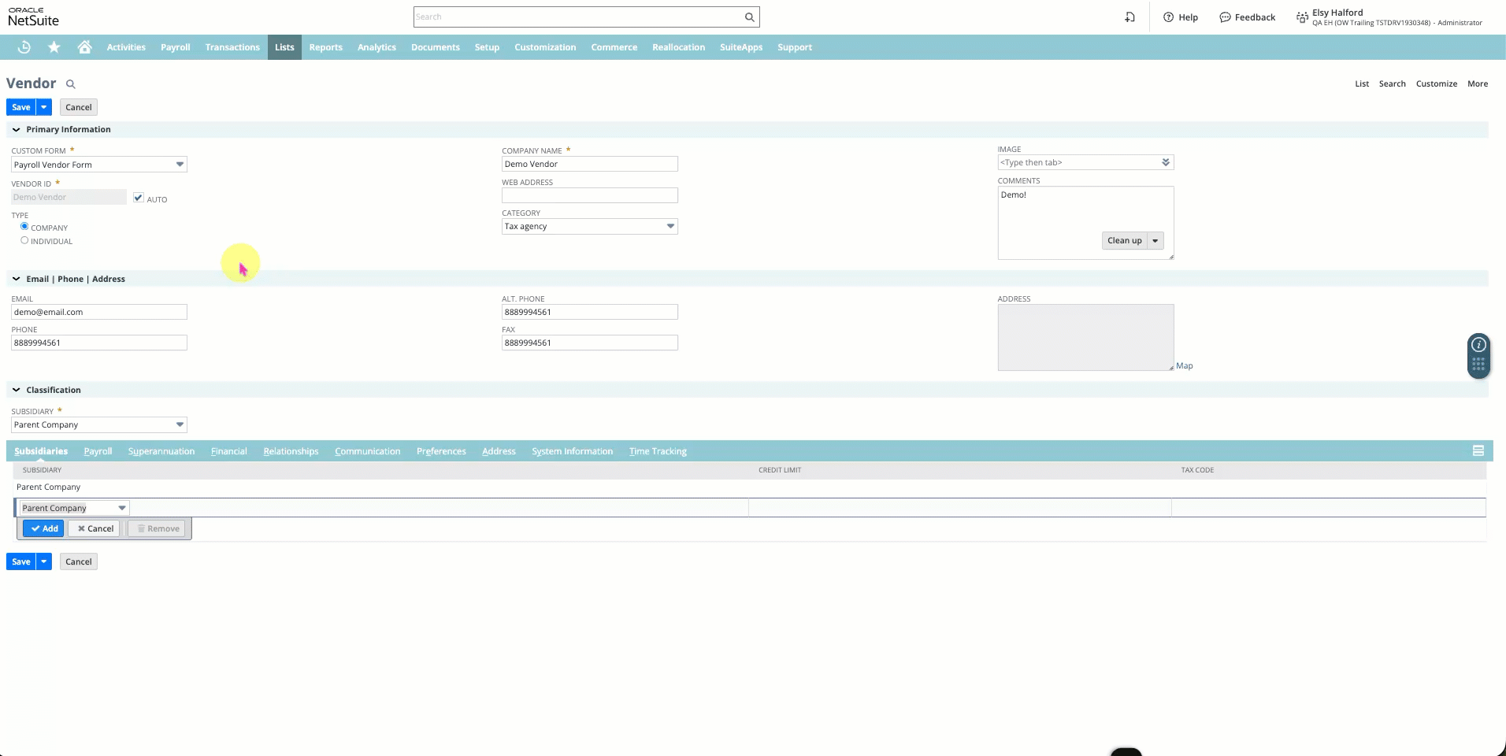Open the notes icon left of Help
Viewport: 1506px width, 756px height.
coord(1129,17)
